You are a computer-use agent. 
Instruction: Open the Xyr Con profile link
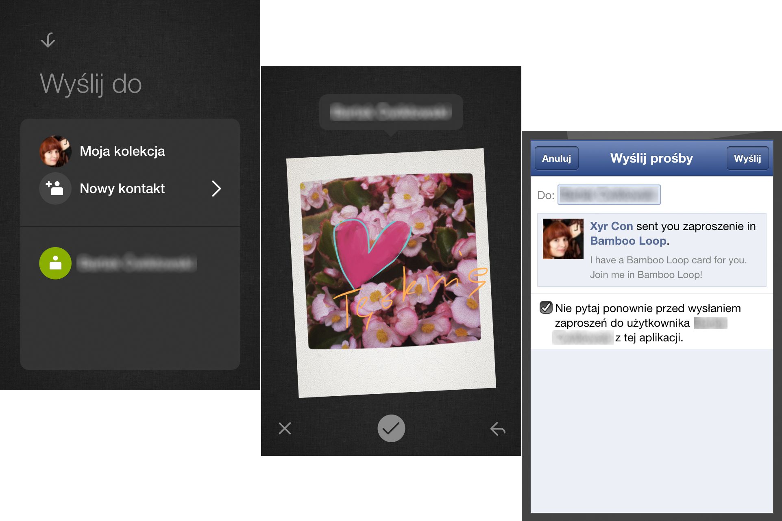611,226
